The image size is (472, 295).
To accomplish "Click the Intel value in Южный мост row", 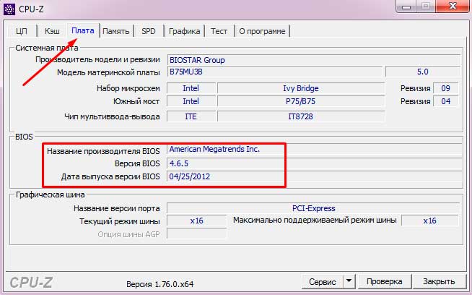I will point(191,101).
